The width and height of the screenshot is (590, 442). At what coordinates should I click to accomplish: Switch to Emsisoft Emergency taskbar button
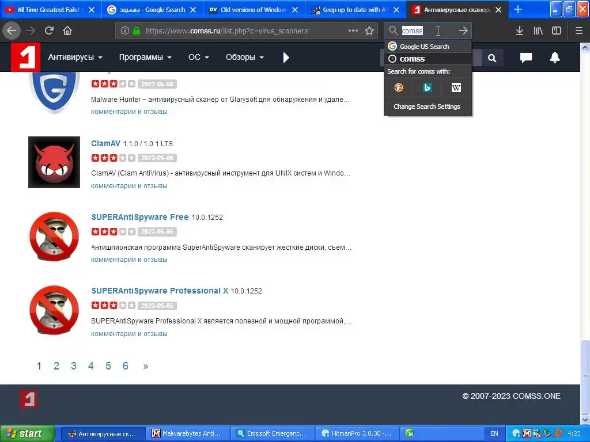pyautogui.click(x=271, y=433)
